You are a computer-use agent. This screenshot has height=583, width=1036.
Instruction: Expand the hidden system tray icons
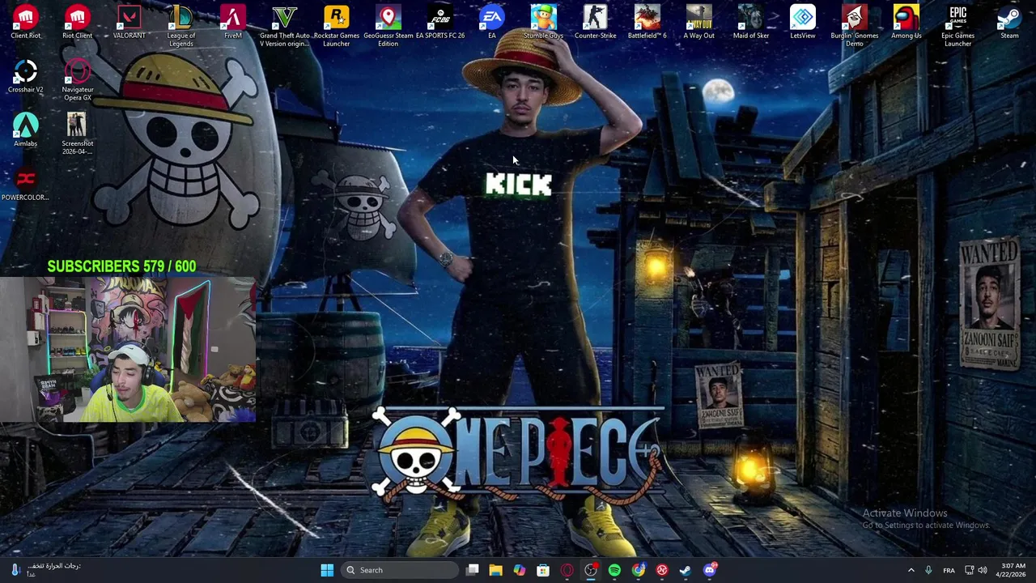pyautogui.click(x=911, y=570)
